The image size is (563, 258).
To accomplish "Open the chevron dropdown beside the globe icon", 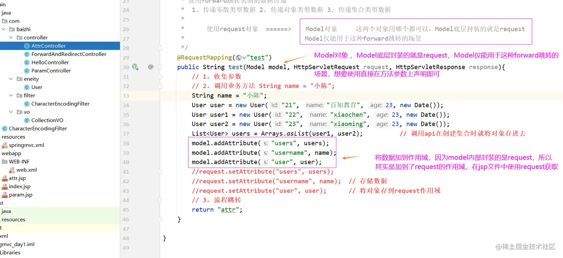I will click(x=244, y=58).
